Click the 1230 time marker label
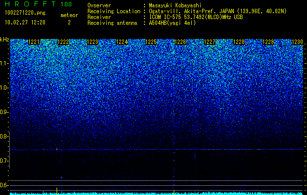 point(297,42)
